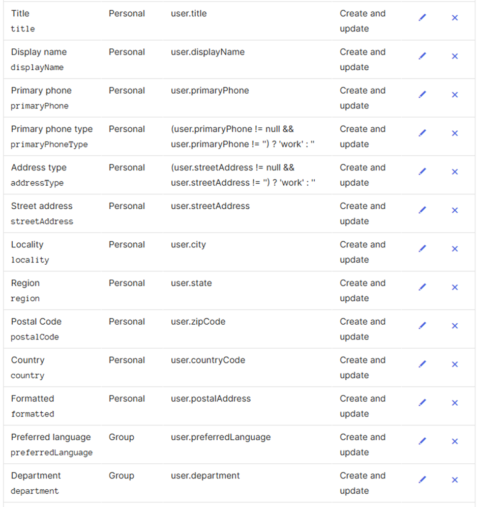Click the Street address attribute label

[42, 206]
